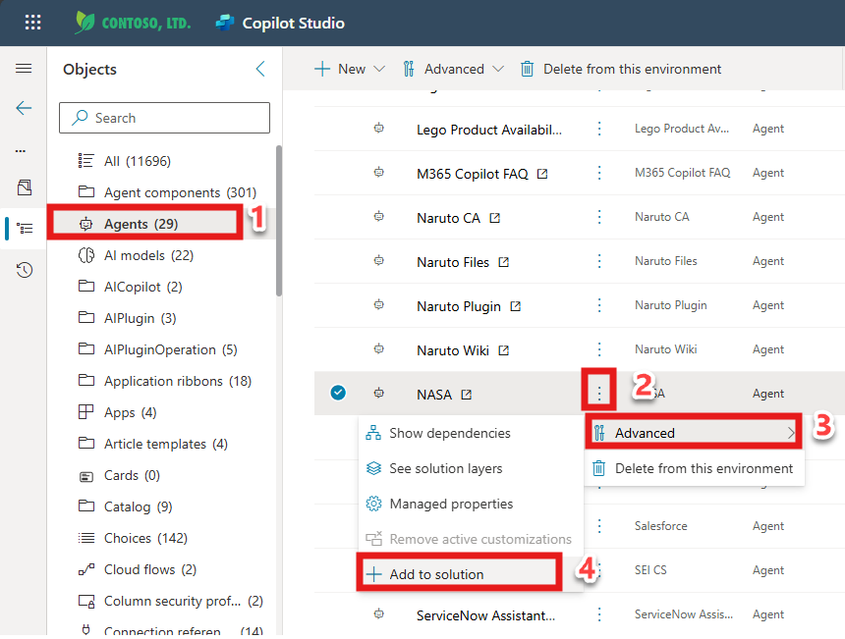Select AI models (22)
The width and height of the screenshot is (845, 639).
coord(136,255)
